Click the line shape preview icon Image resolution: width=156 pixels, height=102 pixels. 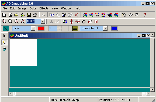[6, 29]
